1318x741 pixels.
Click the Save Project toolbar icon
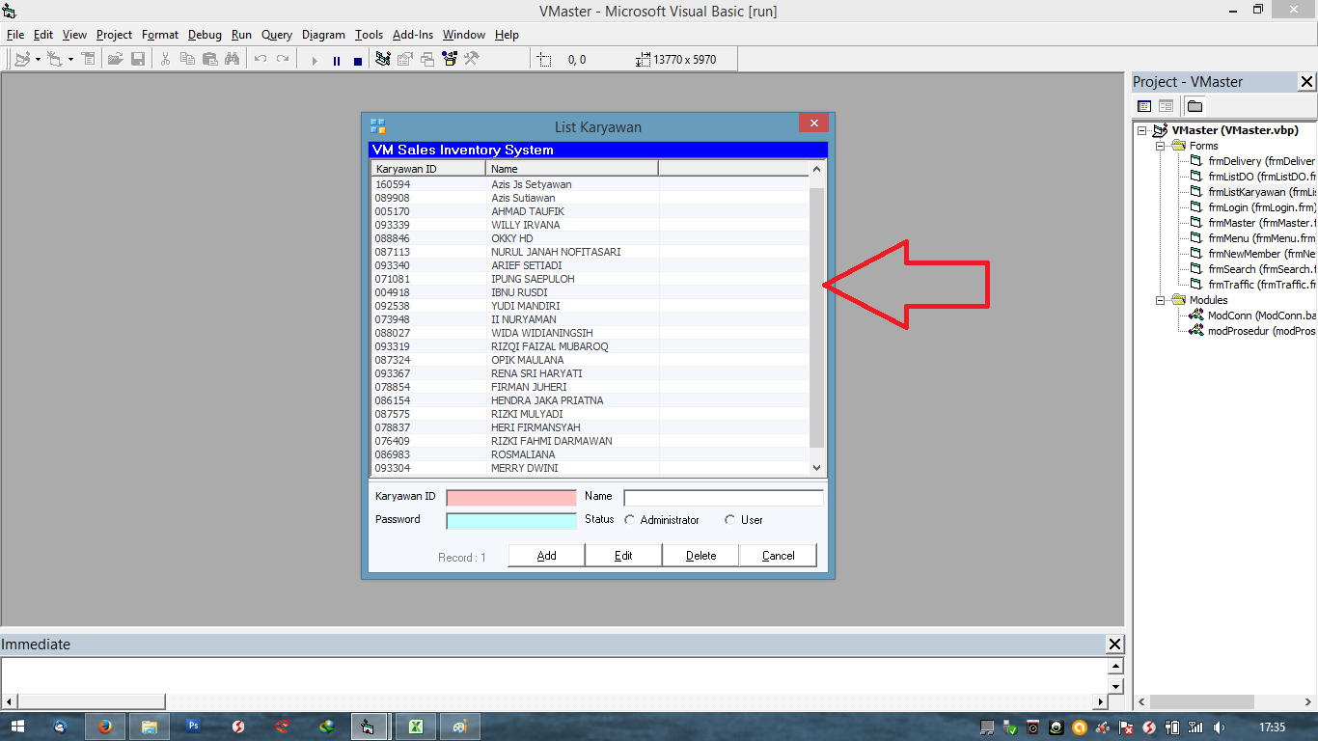click(138, 59)
